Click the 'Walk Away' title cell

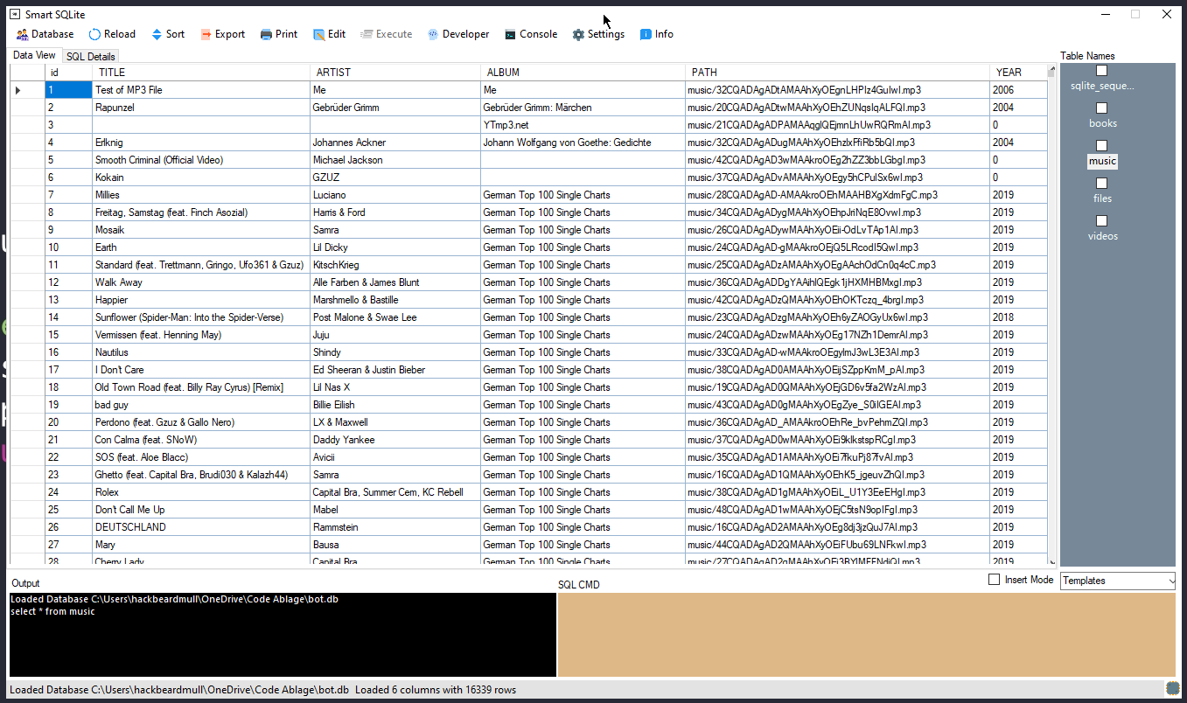click(x=201, y=282)
